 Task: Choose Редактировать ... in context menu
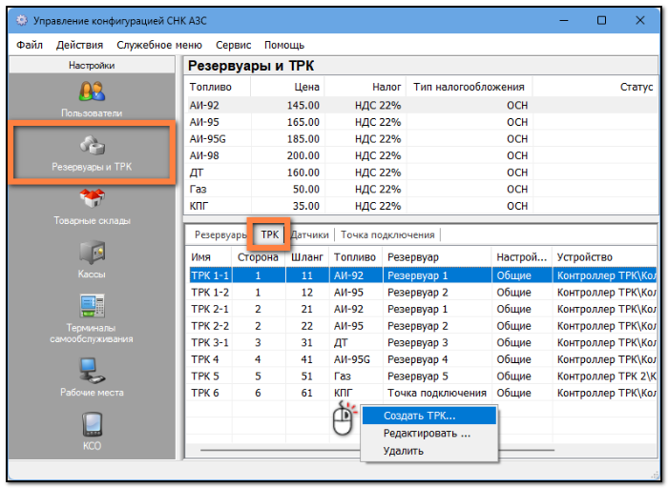click(429, 433)
